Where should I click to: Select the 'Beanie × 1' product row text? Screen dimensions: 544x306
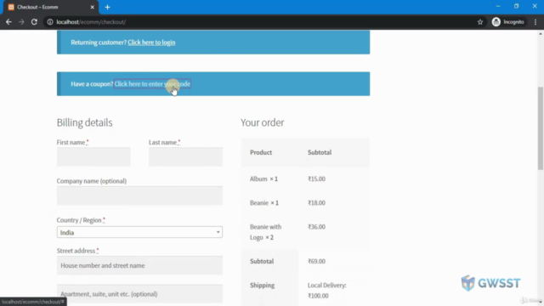[x=264, y=203]
